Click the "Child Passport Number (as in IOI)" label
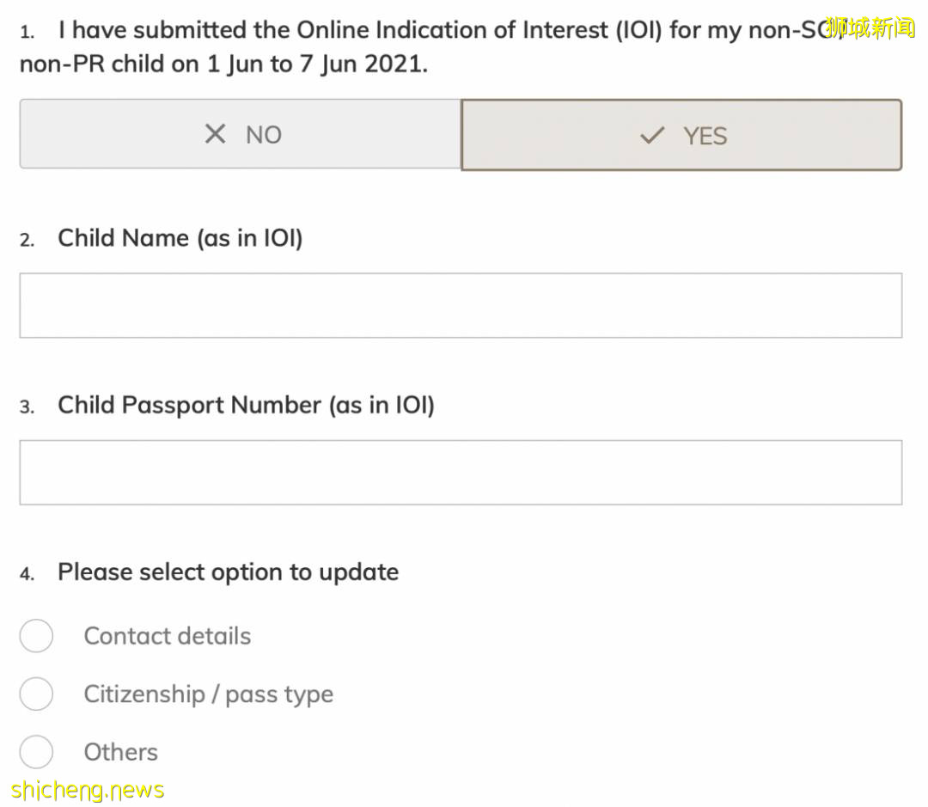The height and width of the screenshot is (807, 928). coord(246,405)
